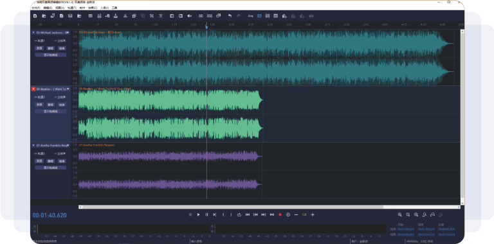Open dropdown arrow beside 05-Michael Jackson track name
494x244 pixels.
point(68,32)
